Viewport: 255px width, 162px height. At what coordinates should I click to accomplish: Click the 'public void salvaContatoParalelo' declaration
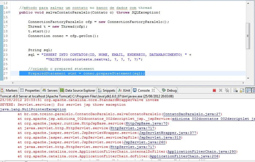coord(90,12)
